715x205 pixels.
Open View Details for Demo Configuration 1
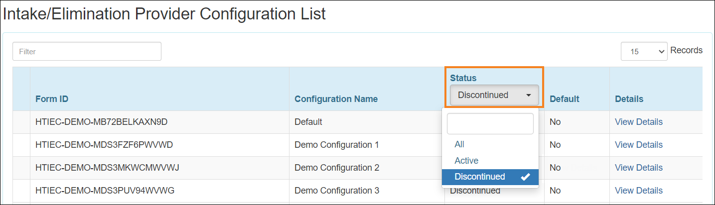pos(639,145)
